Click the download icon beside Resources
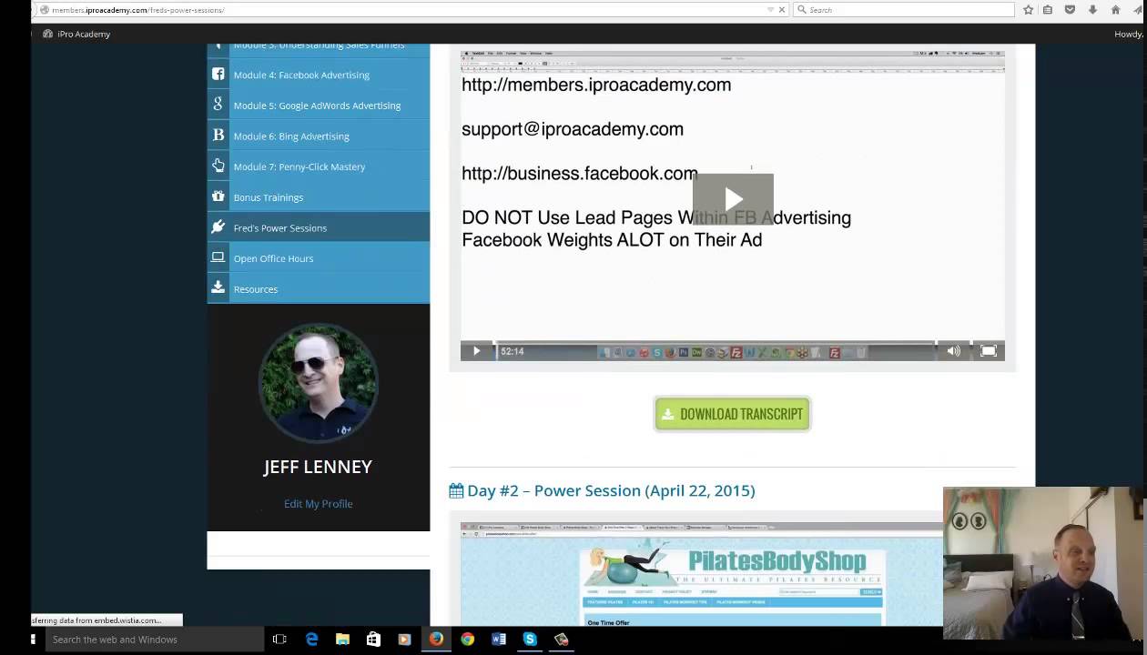 [x=218, y=287]
